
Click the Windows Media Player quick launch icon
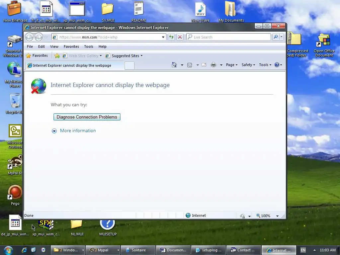(x=43, y=250)
